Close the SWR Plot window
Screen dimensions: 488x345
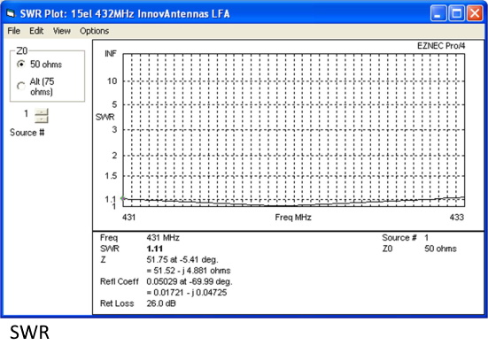coord(475,13)
